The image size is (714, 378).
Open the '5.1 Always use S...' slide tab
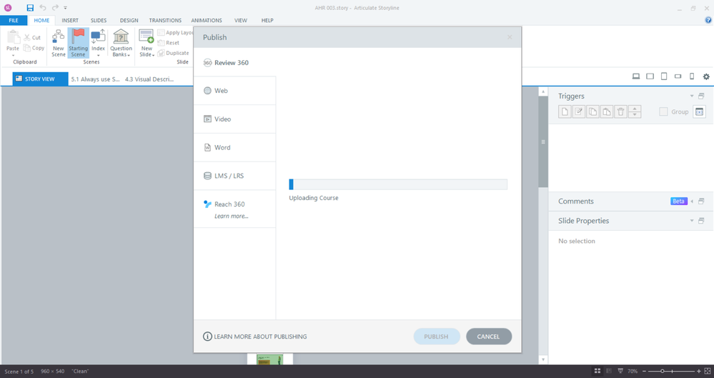click(95, 79)
